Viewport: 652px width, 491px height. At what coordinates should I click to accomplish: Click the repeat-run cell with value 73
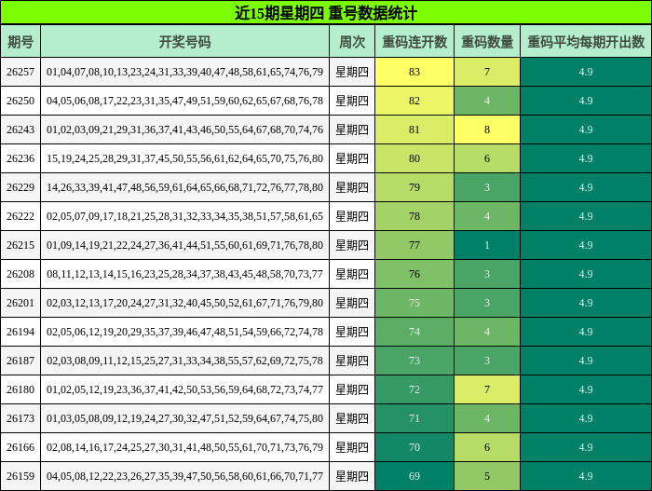pyautogui.click(x=414, y=361)
